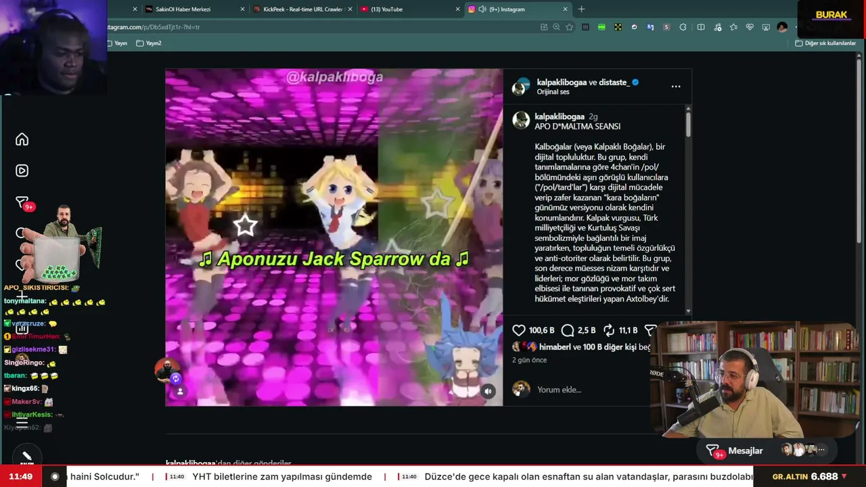Open the Yayın bookmark folder
The width and height of the screenshot is (866, 487).
coord(116,43)
